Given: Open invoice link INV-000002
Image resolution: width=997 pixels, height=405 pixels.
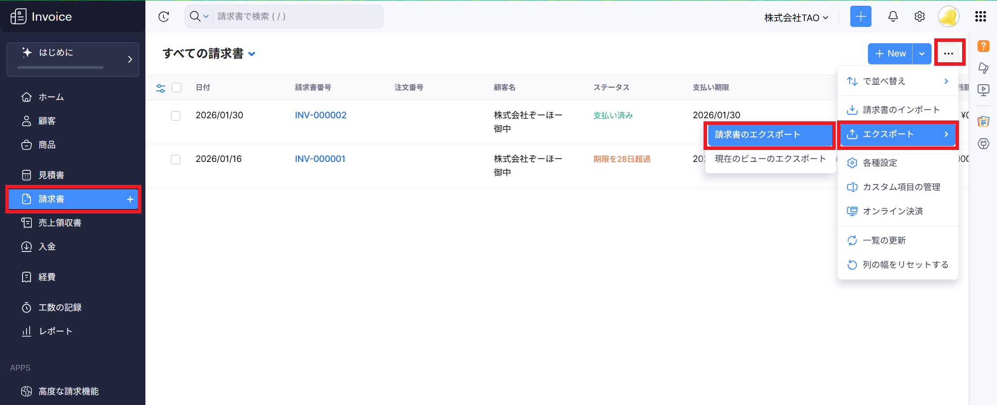Looking at the screenshot, I should coord(320,115).
